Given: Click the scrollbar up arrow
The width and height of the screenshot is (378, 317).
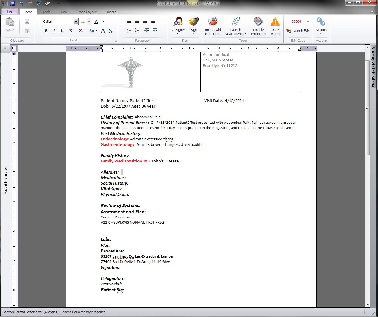Looking at the screenshot, I should (367, 47).
